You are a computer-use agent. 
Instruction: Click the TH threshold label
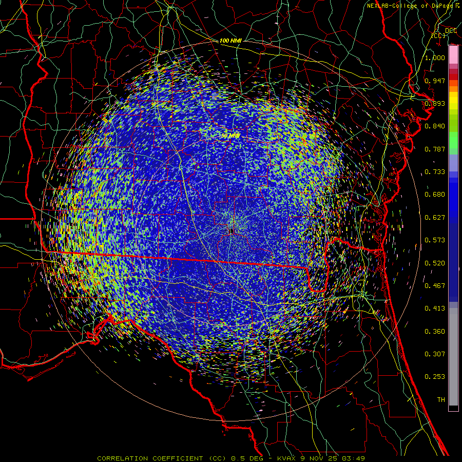click(441, 400)
